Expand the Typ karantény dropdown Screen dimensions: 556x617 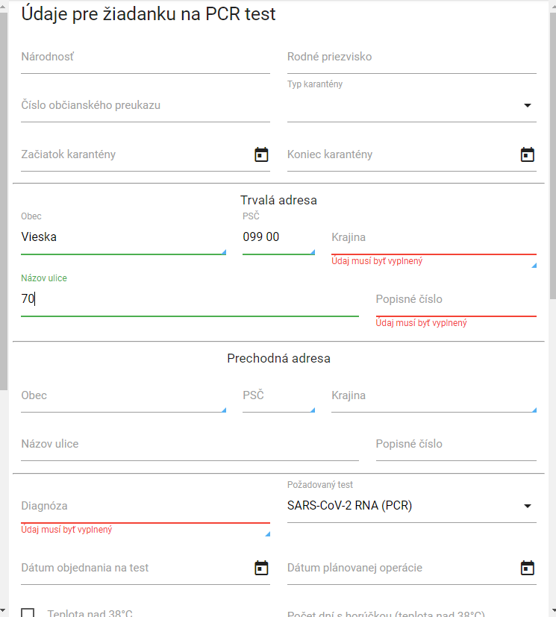[x=528, y=106]
